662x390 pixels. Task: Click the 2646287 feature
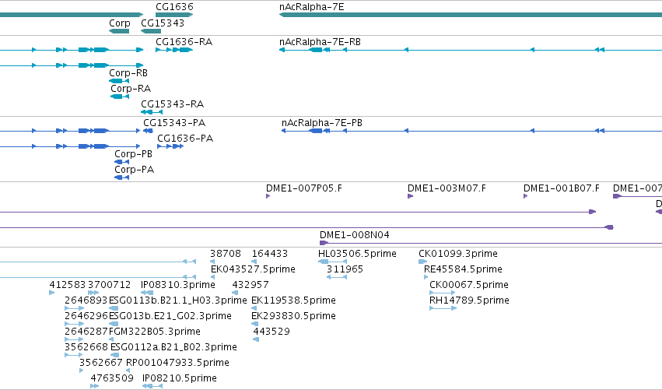coord(75,339)
